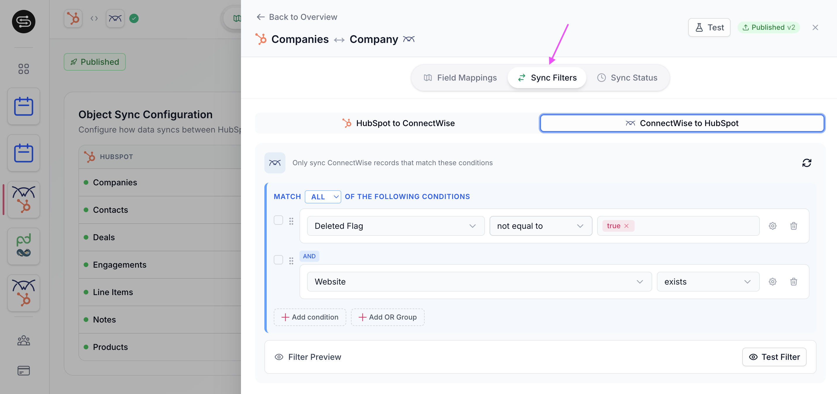Click the AND connector label
This screenshot has width=837, height=394.
coord(309,256)
